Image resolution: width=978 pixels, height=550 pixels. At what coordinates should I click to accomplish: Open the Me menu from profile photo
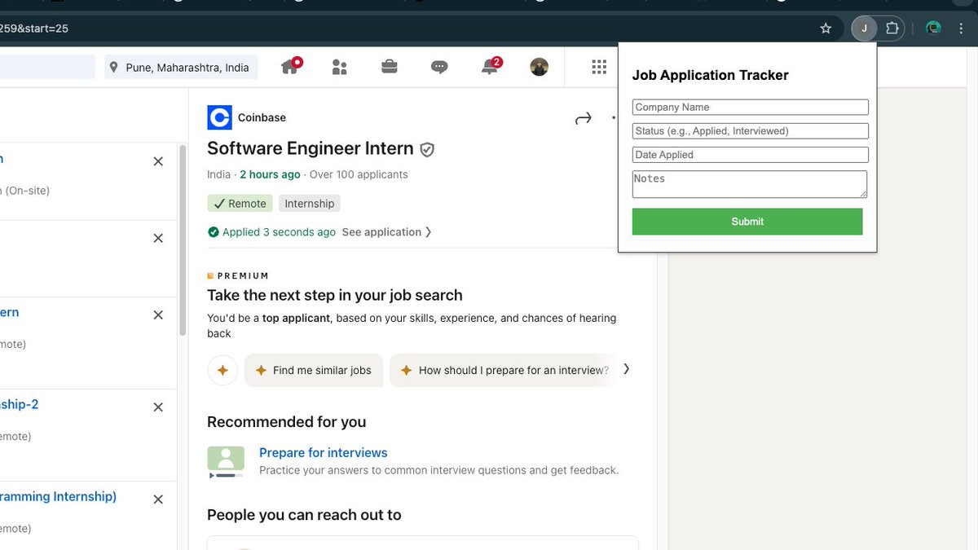click(x=539, y=66)
